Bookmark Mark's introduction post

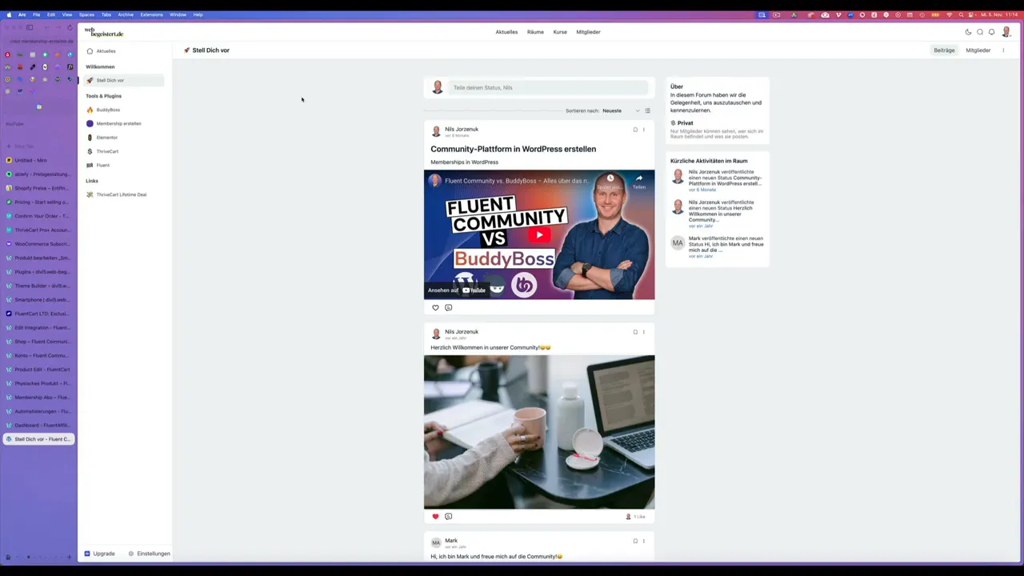pyautogui.click(x=635, y=541)
